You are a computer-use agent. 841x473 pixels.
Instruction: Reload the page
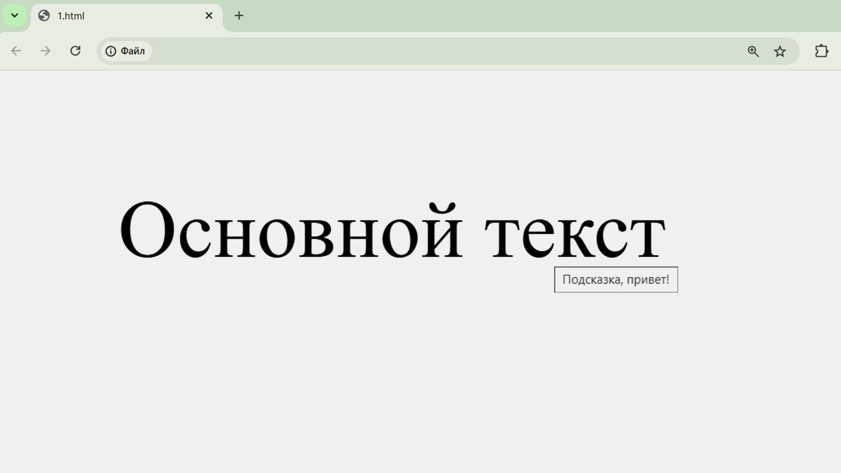pyautogui.click(x=75, y=51)
